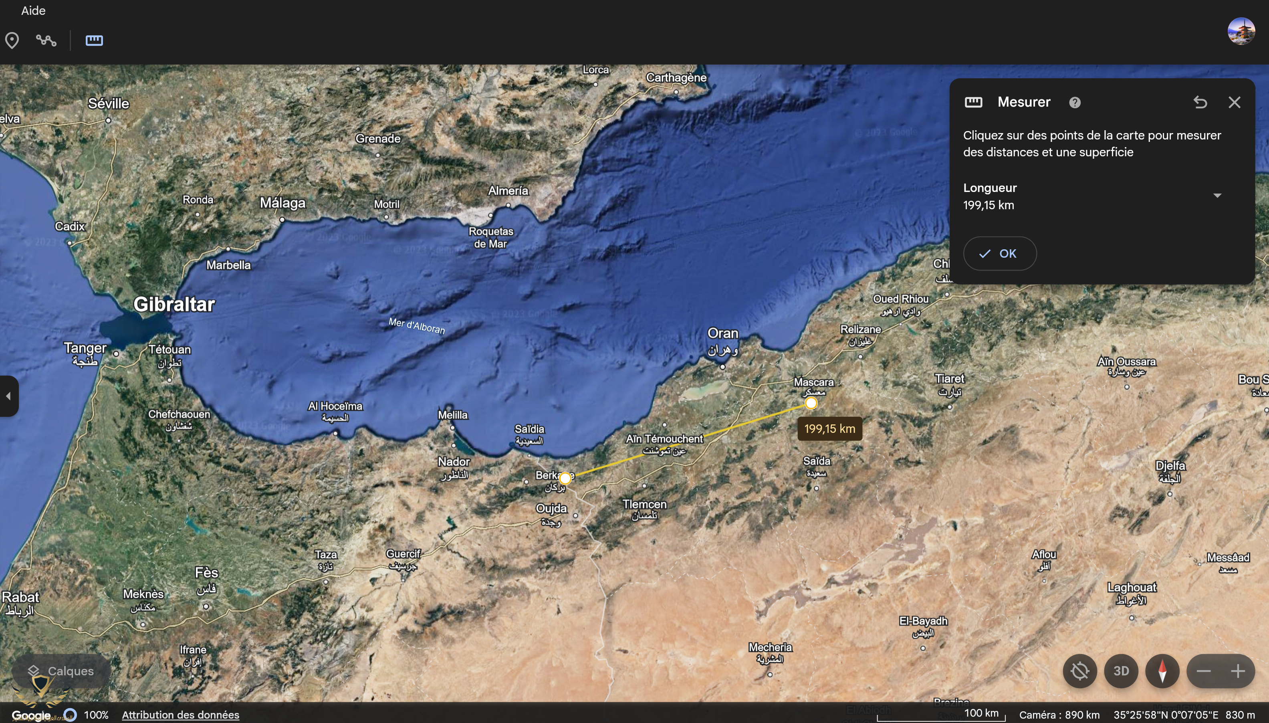Click the ruler measure tool icon
Viewport: 1269px width, 723px height.
click(x=94, y=40)
